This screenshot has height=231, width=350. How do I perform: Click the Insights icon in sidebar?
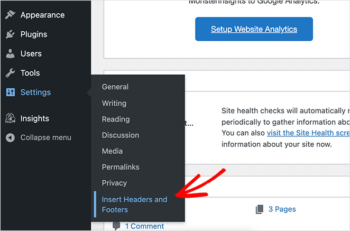point(10,118)
